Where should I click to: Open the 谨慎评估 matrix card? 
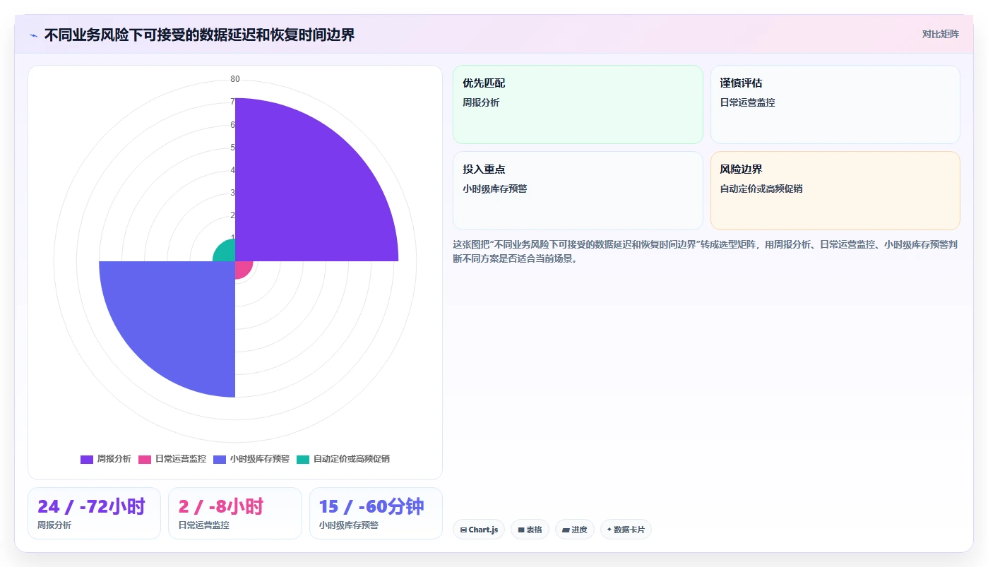(x=835, y=105)
